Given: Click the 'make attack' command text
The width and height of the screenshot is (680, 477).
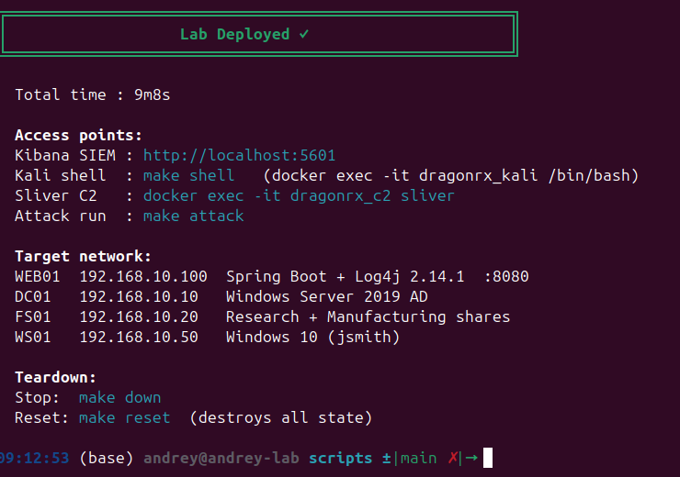Looking at the screenshot, I should tap(193, 216).
